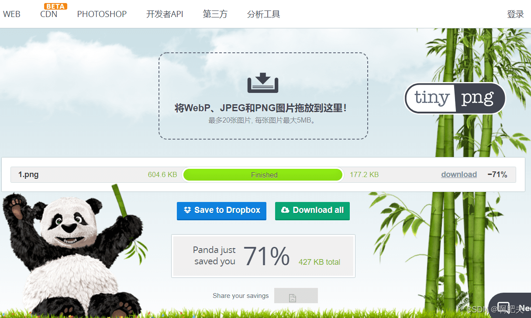The image size is (531, 318).
Task: Click the tinypng logo
Action: [455, 98]
